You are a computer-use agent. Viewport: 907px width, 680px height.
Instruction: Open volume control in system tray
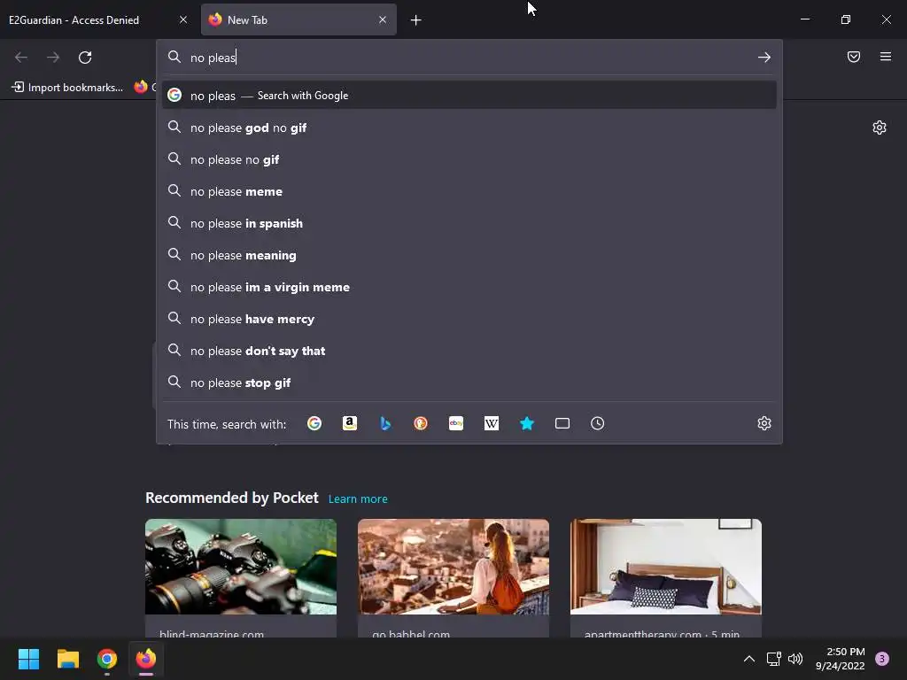796,659
